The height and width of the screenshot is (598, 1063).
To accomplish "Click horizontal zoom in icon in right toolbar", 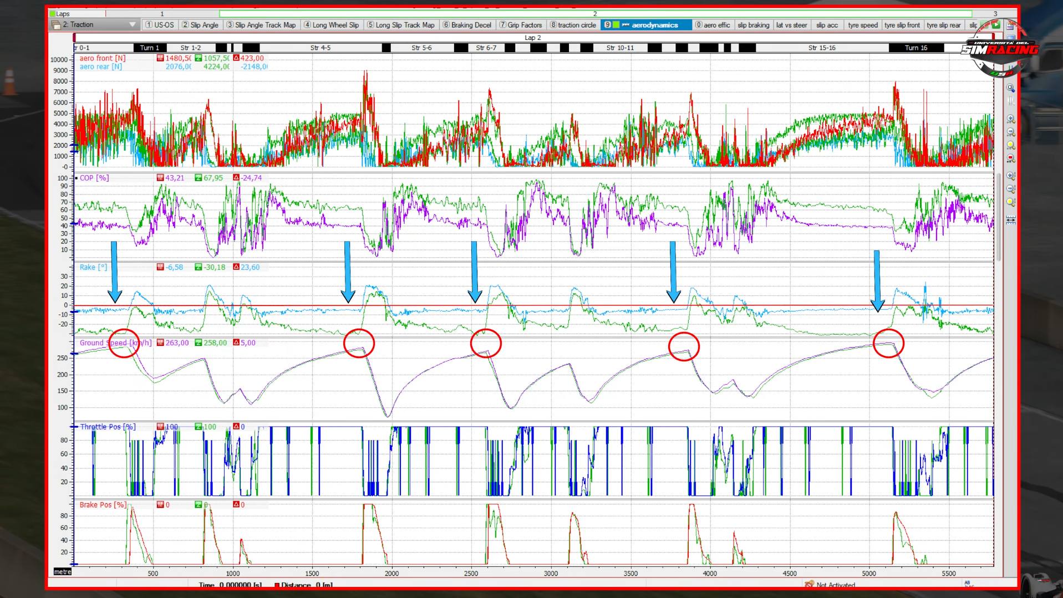I will point(1010,119).
